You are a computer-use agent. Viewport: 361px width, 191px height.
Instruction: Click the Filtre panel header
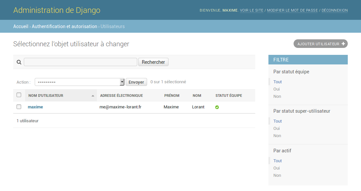[x=308, y=59]
